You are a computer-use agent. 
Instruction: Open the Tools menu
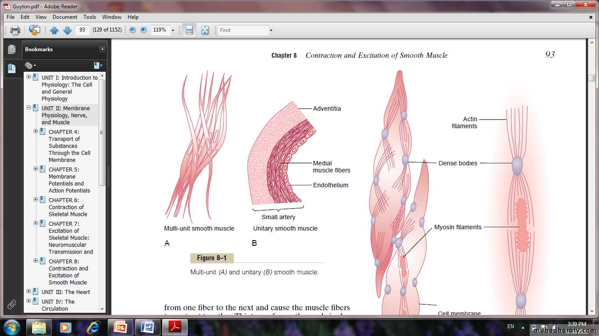pyautogui.click(x=89, y=17)
